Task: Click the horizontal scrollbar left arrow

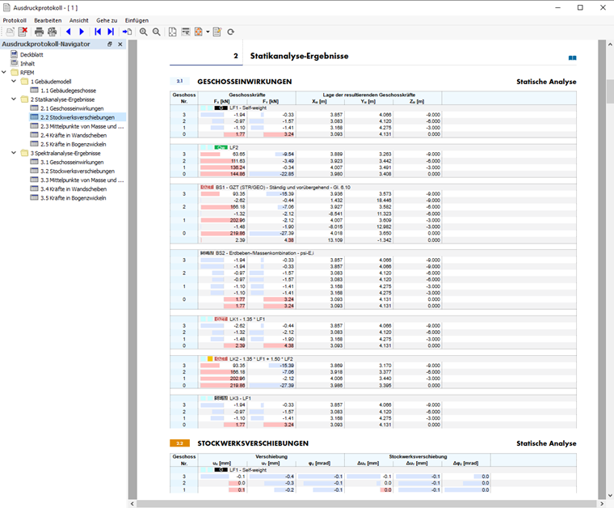Action: click(132, 504)
